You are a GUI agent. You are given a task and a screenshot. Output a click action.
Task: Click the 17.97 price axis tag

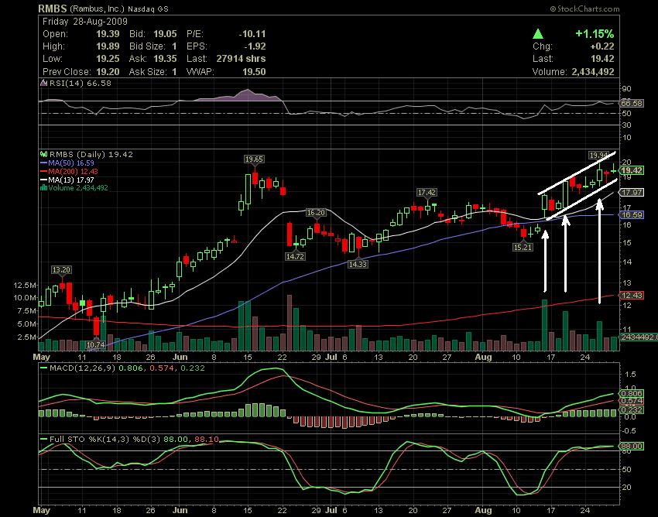tap(632, 193)
